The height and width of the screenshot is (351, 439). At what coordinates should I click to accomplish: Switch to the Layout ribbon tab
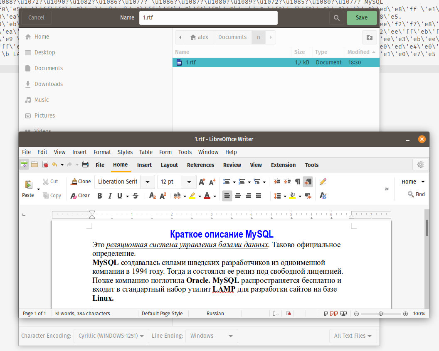169,165
